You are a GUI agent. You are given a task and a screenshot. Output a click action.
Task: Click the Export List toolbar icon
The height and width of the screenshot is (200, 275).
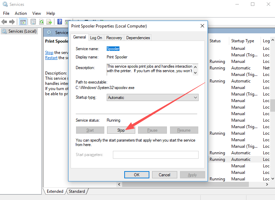(x=49, y=22)
